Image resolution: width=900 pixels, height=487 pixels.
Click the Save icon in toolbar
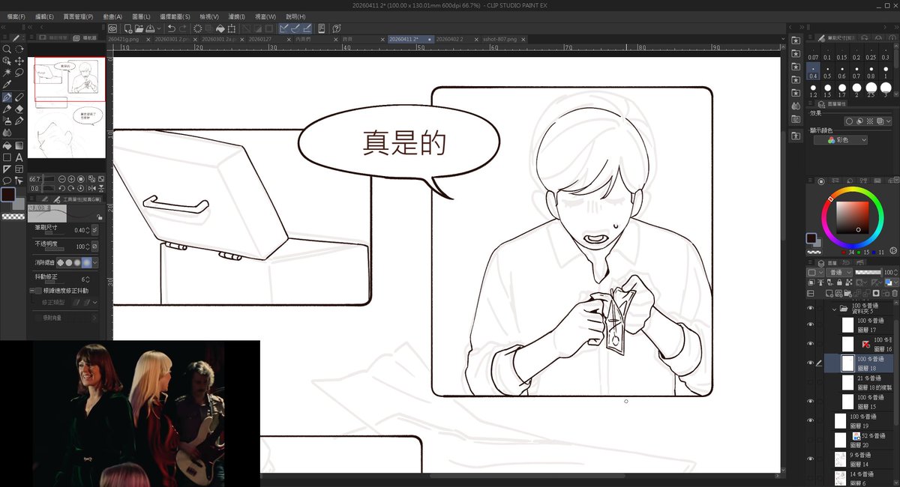pos(150,28)
